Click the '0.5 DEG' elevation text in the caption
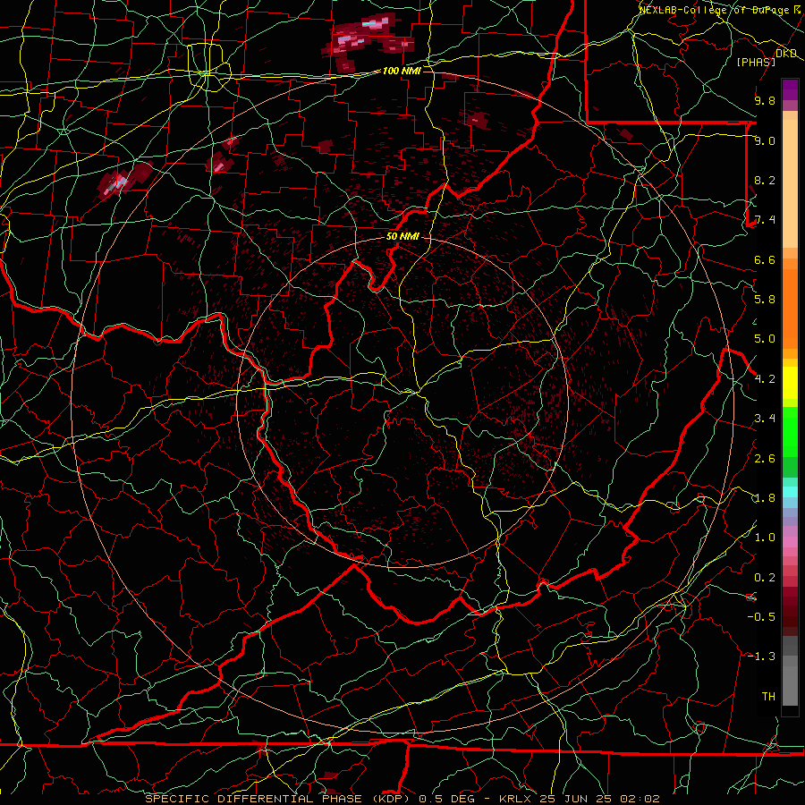 (446, 799)
